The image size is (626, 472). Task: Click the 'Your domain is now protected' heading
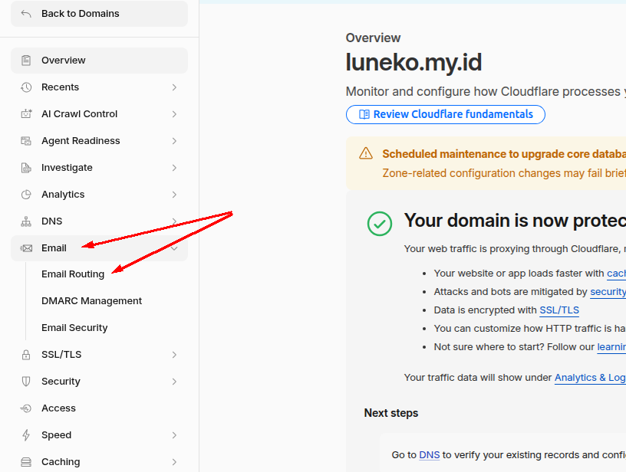pos(515,221)
